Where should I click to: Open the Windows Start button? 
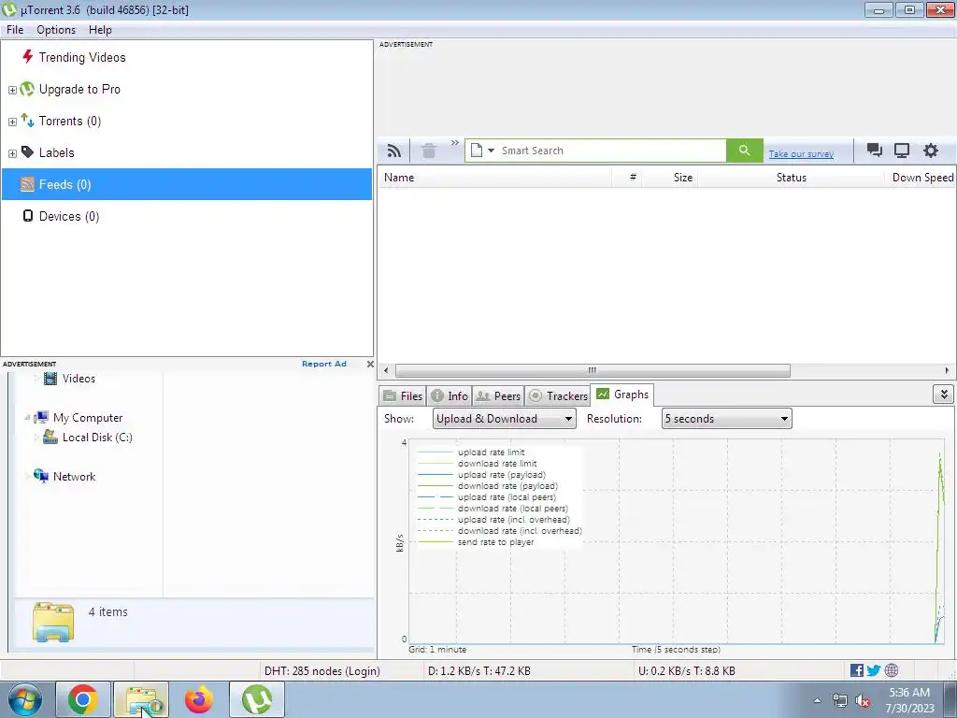(24, 699)
